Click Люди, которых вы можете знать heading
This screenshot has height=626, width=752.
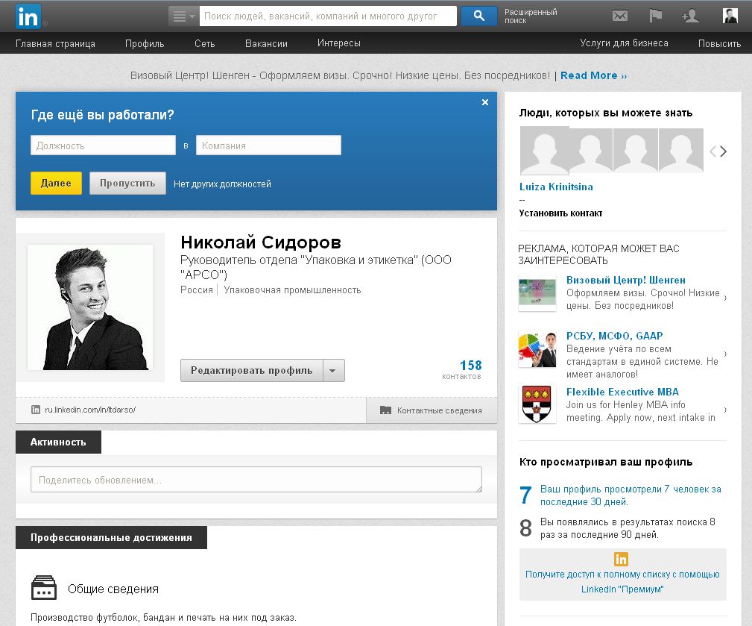(x=606, y=113)
